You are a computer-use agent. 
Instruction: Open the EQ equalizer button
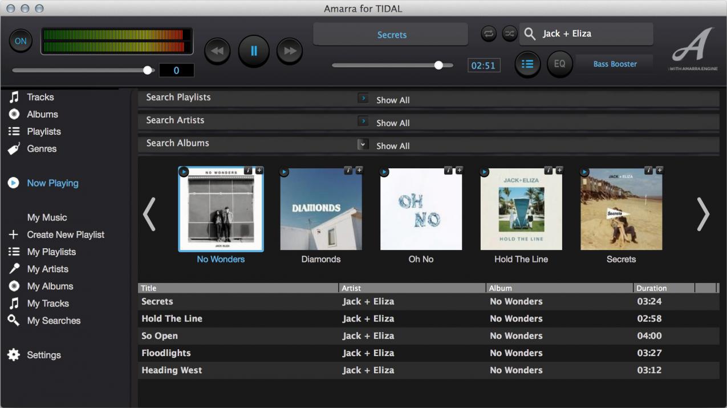click(x=559, y=64)
